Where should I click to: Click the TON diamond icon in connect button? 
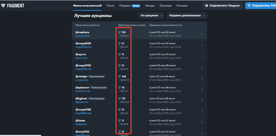pyautogui.click(x=249, y=6)
